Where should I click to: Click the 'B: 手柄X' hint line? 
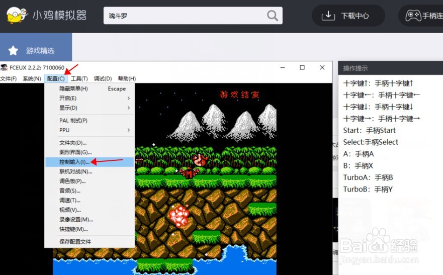(358, 166)
